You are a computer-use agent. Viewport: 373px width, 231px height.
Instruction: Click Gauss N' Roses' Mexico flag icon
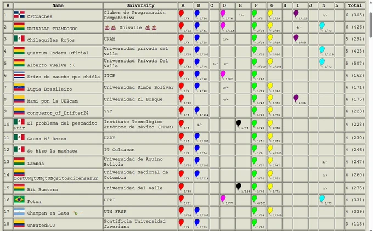click(x=19, y=137)
